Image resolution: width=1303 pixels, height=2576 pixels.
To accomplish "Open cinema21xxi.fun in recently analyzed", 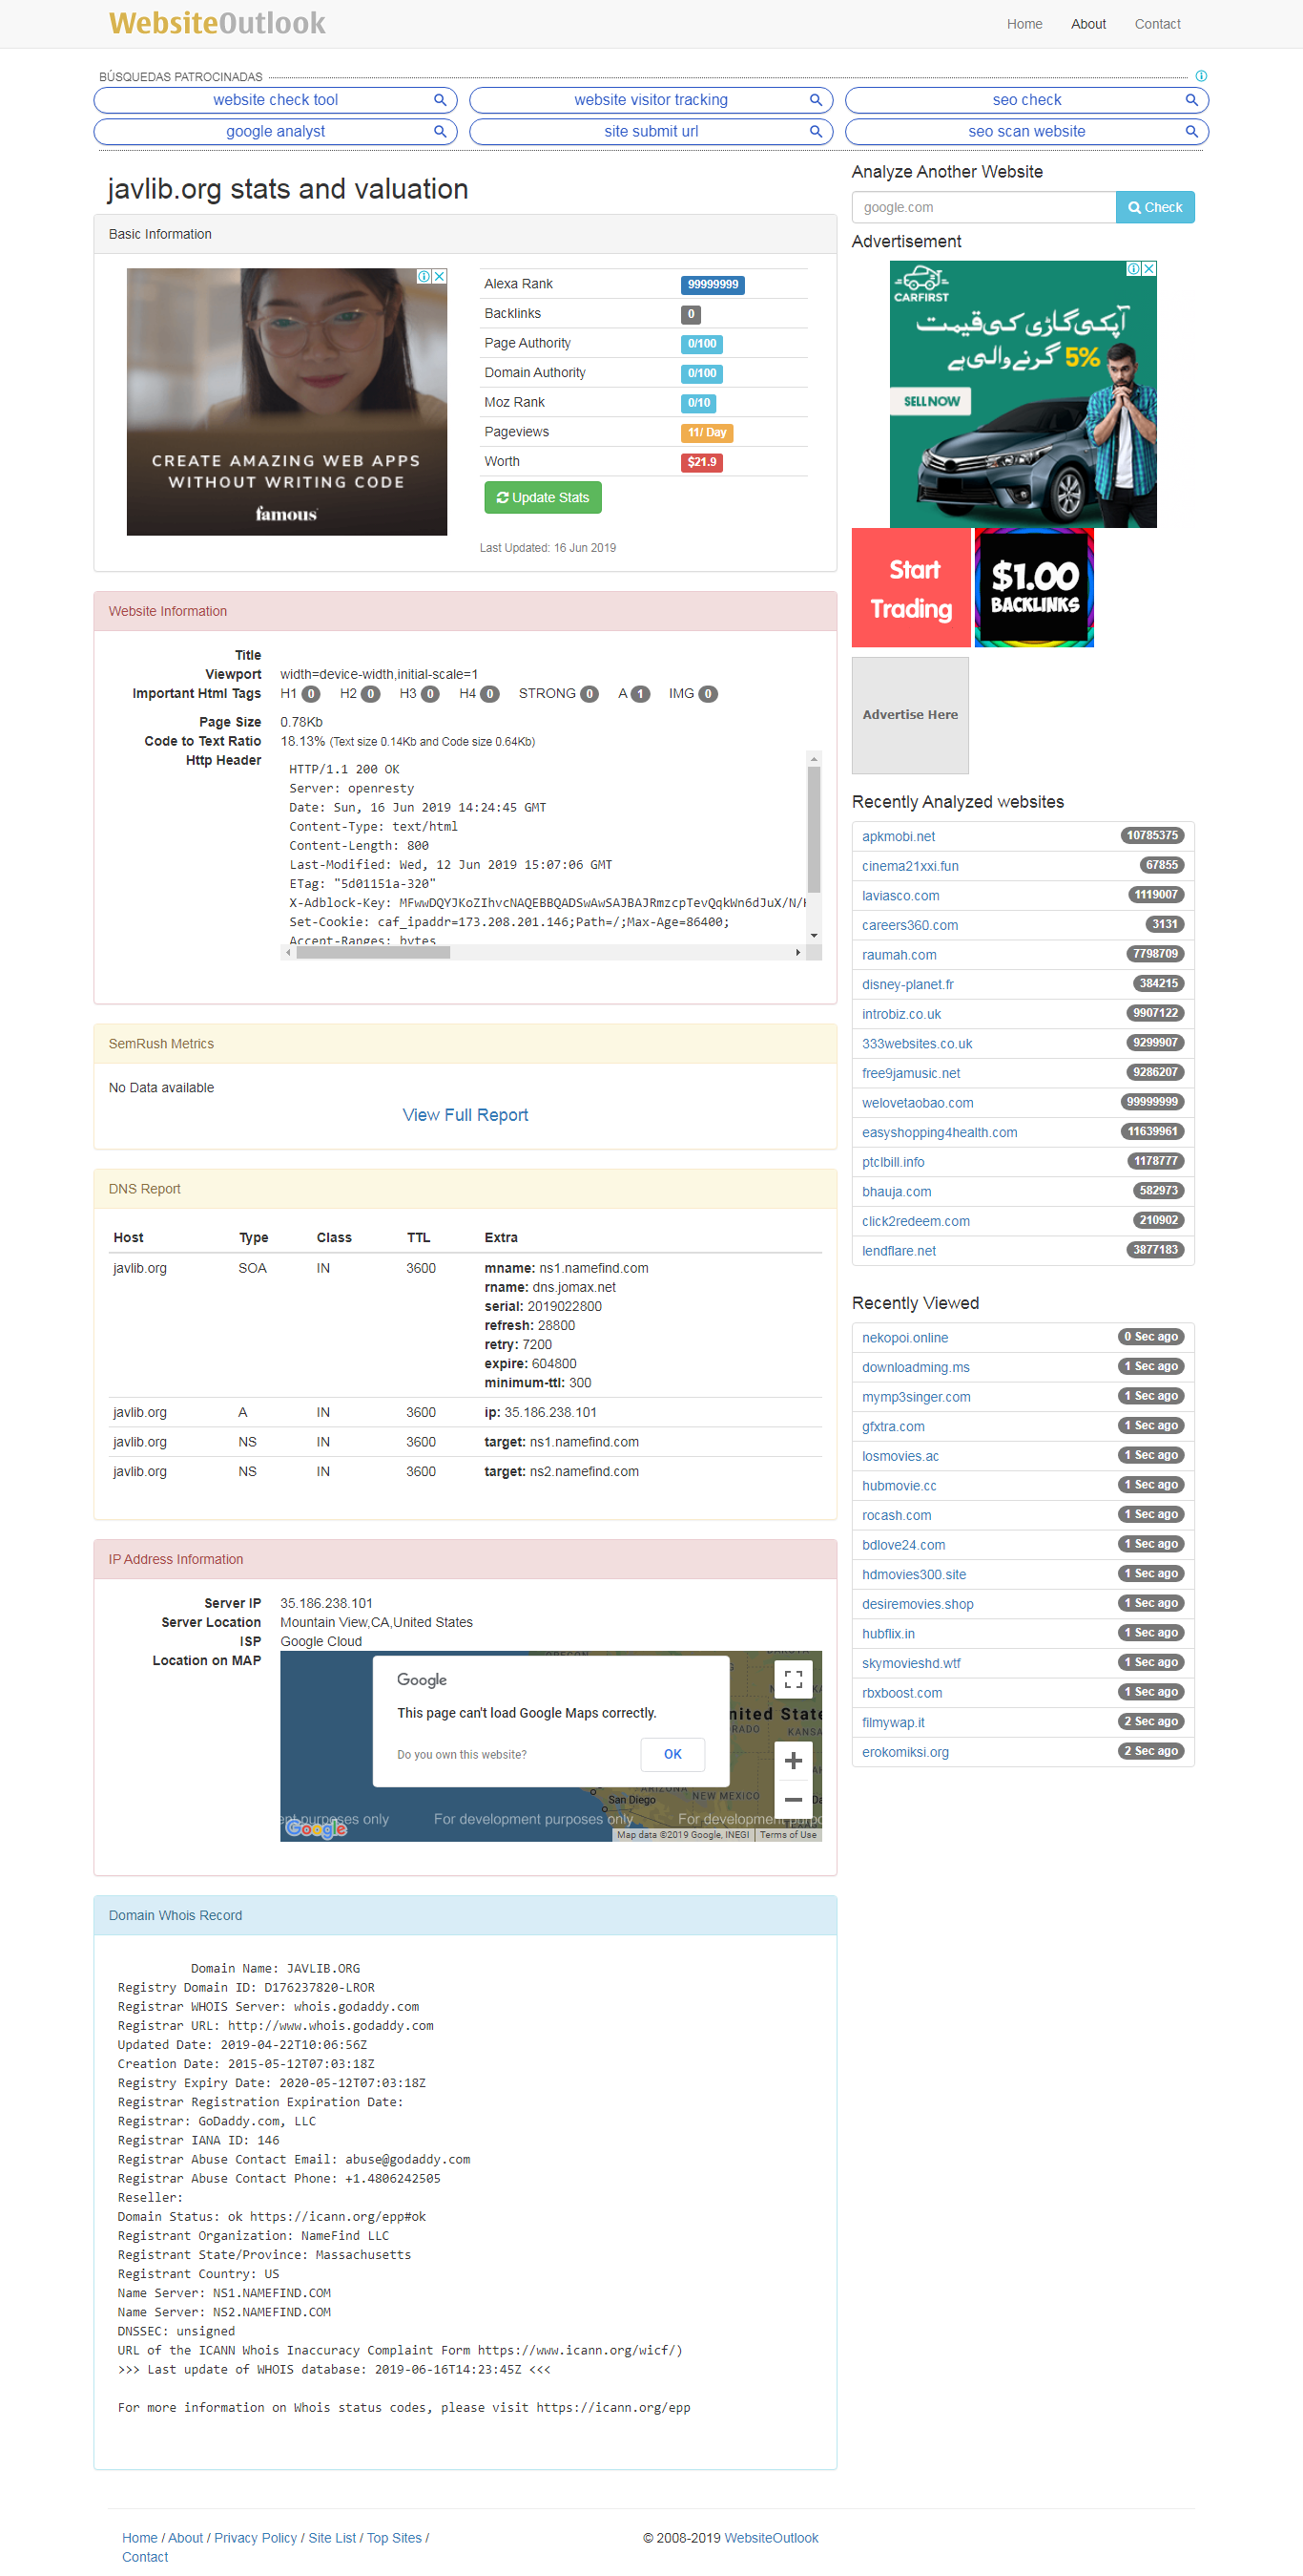I will pyautogui.click(x=909, y=866).
